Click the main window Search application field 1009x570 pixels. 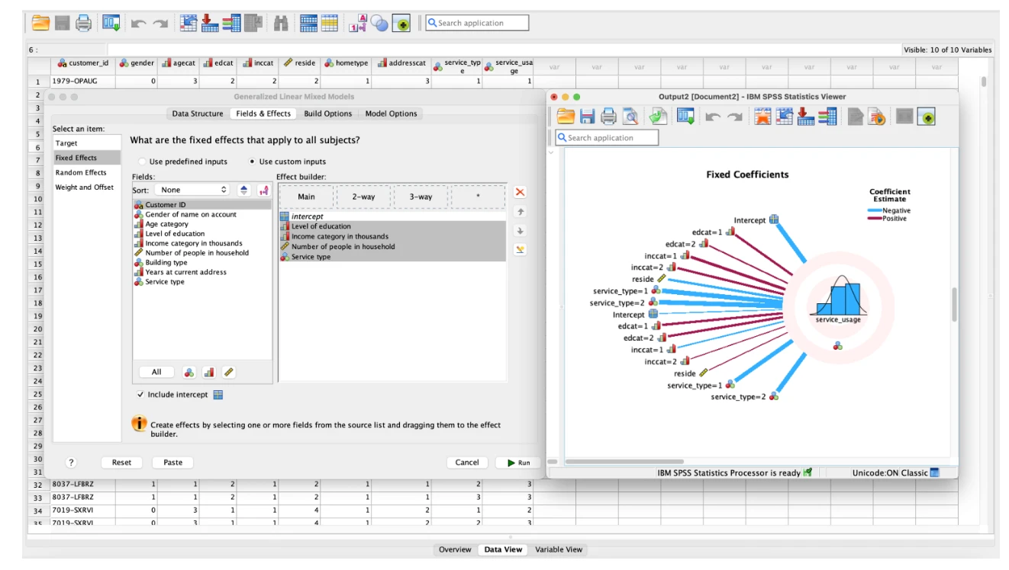click(x=477, y=23)
